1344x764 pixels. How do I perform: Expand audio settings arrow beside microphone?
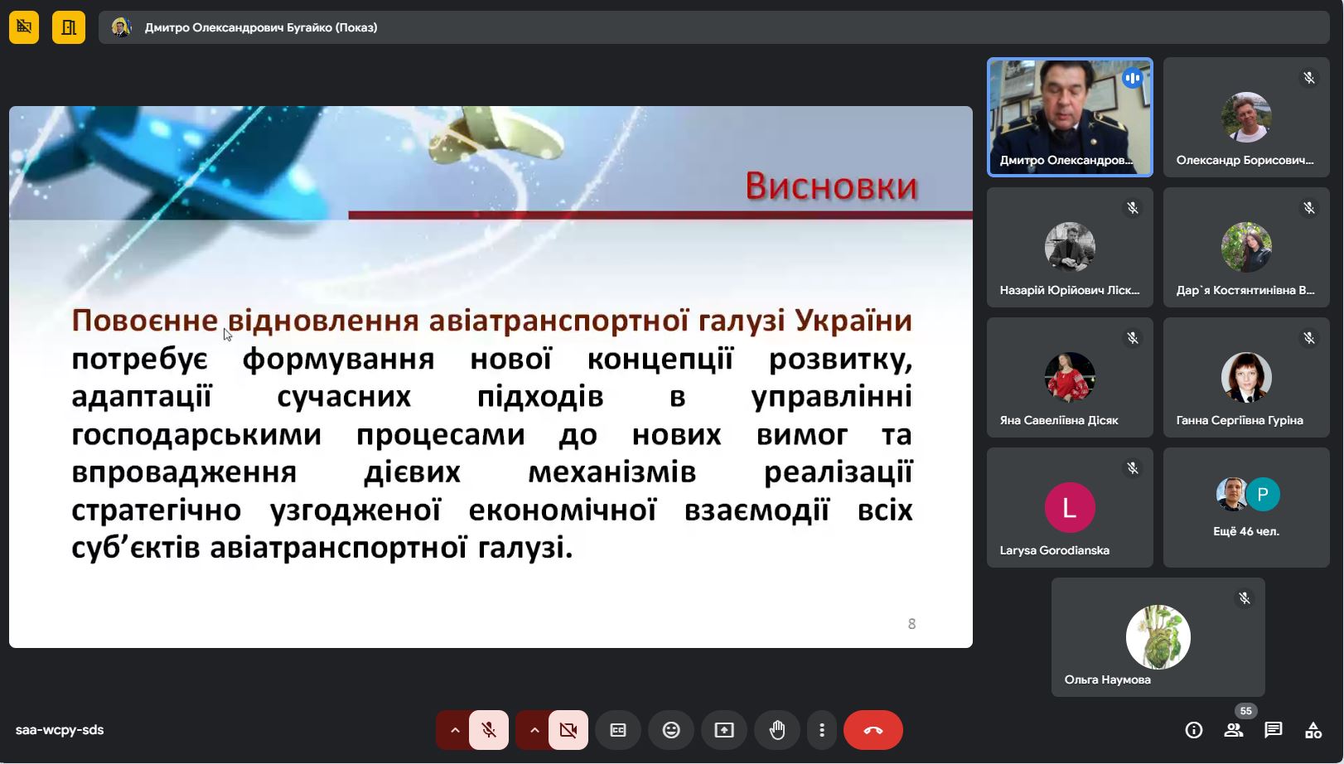click(454, 730)
